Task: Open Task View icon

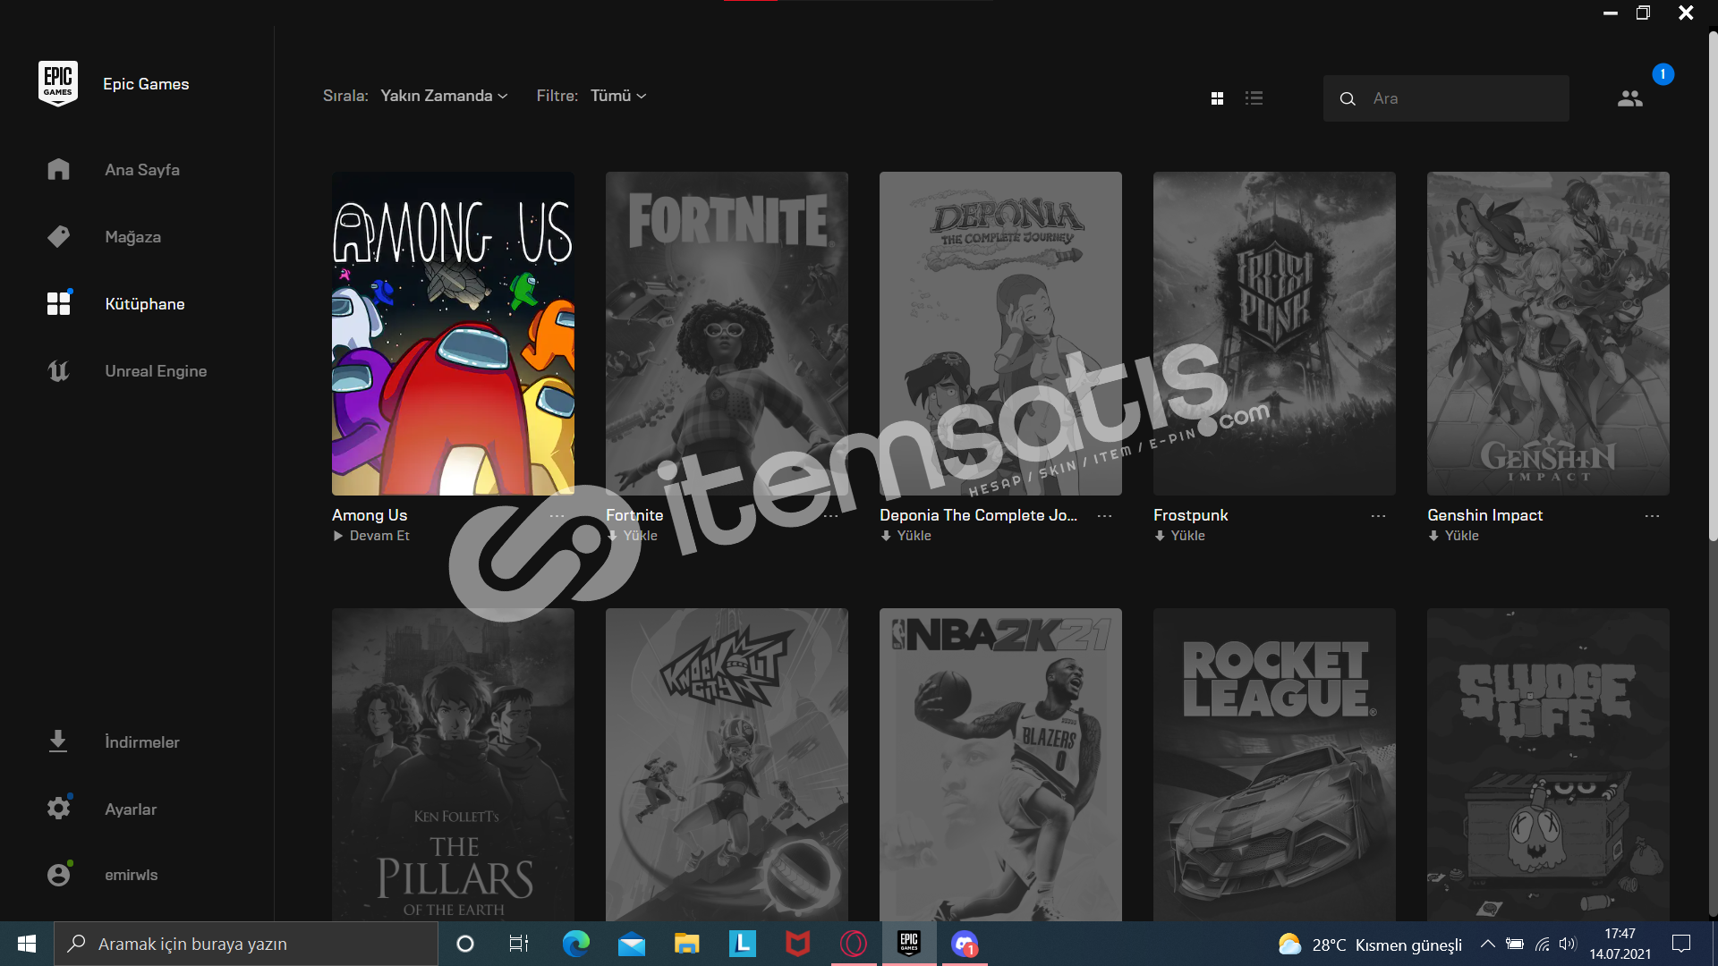Action: pyautogui.click(x=519, y=944)
